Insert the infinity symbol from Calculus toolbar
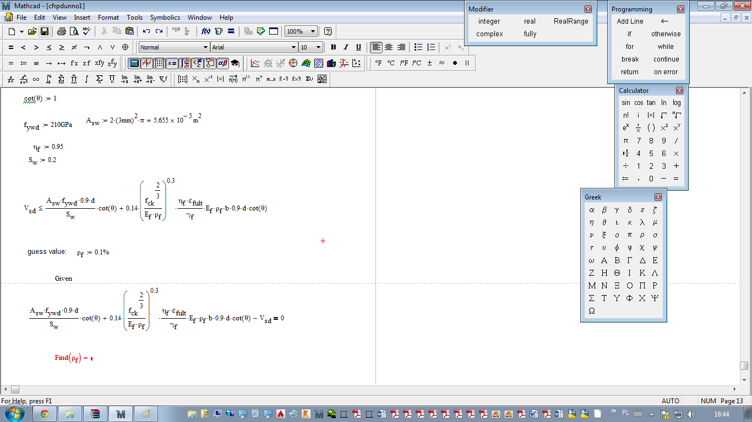Screen dimensions: 752x422 36,79
